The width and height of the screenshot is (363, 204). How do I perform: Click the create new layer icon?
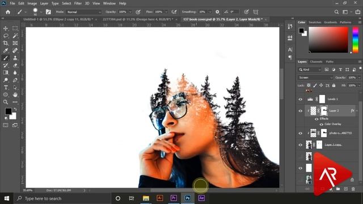(345, 189)
